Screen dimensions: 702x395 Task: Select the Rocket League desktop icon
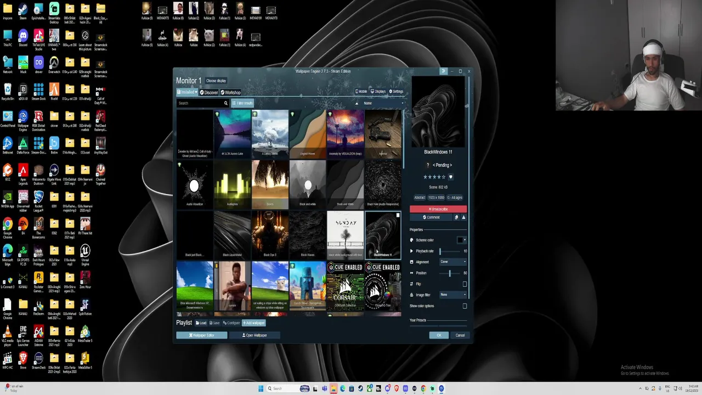[x=38, y=199]
